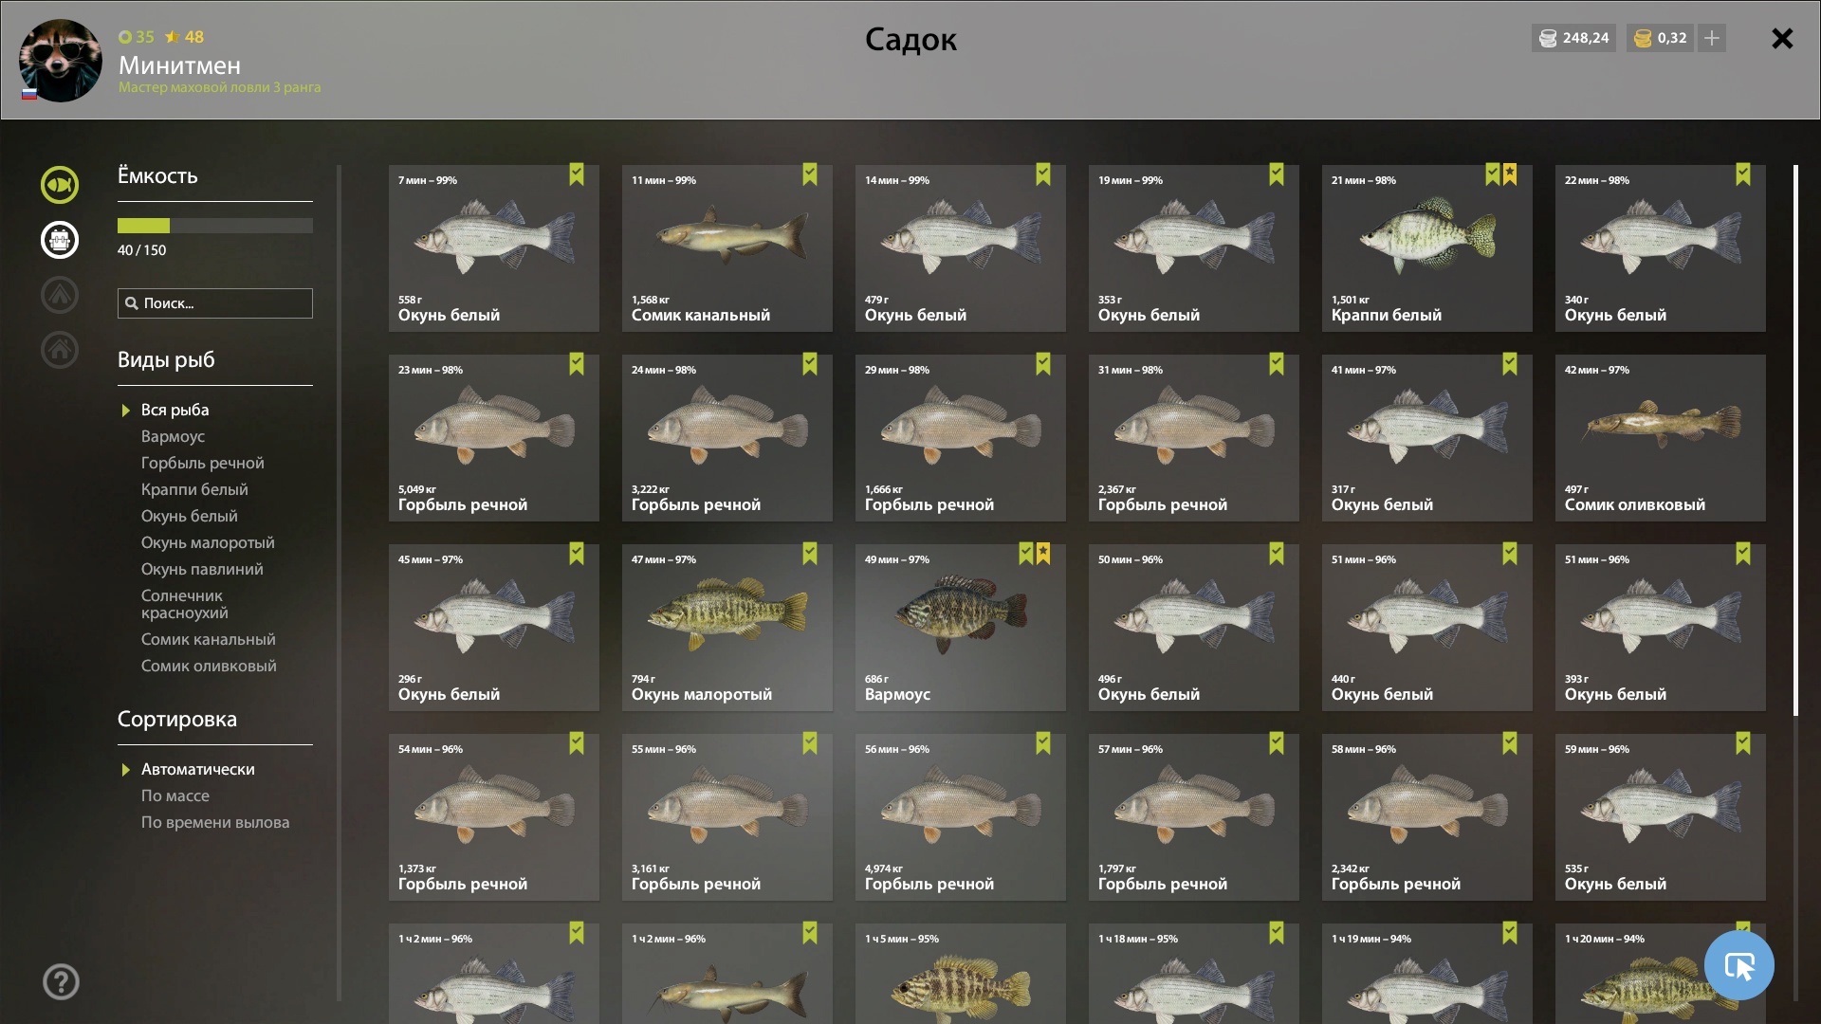
Task: Toggle star mark on Краппи белый card
Action: pyautogui.click(x=1510, y=174)
